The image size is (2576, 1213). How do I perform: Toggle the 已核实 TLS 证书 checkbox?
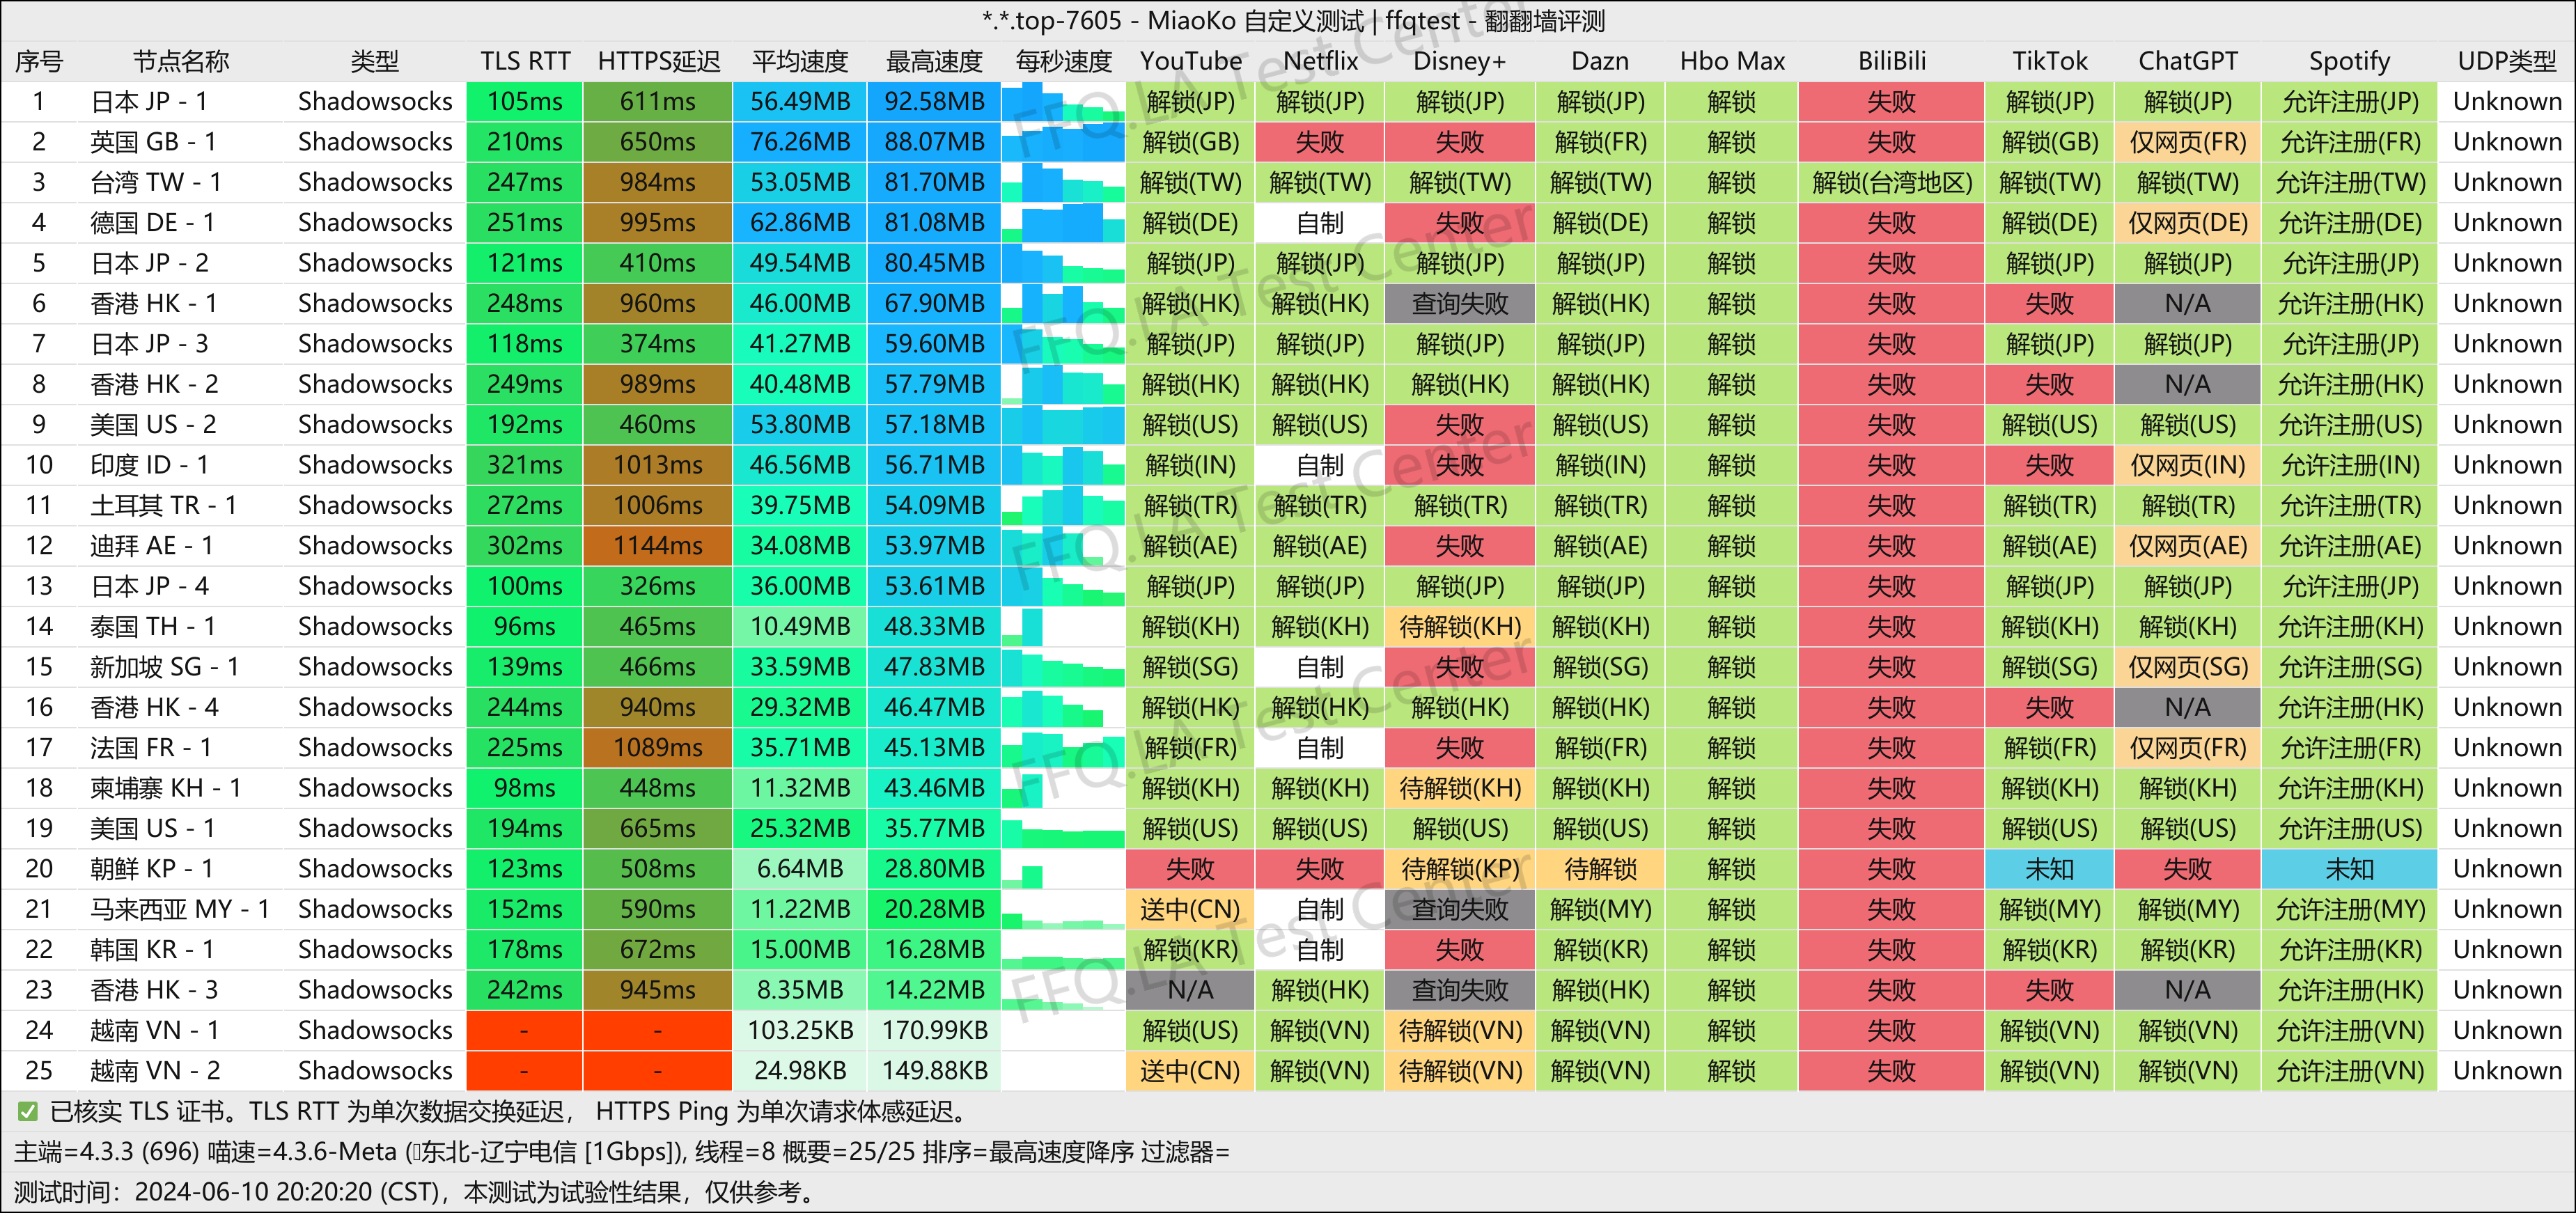[x=29, y=1111]
